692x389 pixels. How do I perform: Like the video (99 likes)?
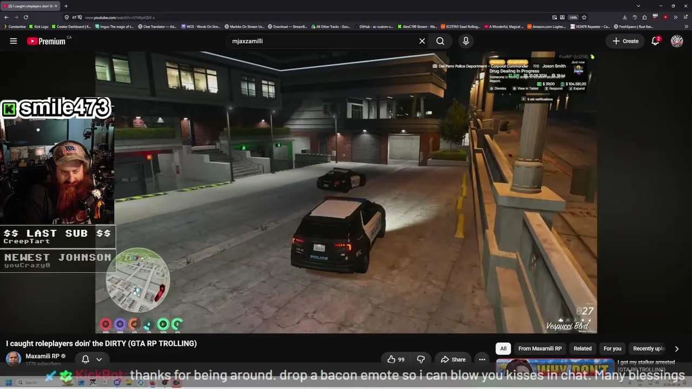click(396, 359)
